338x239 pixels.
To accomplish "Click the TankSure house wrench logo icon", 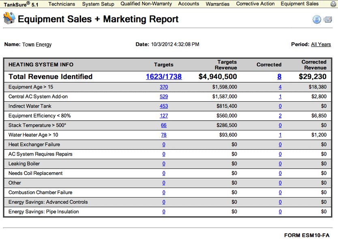I will coord(9,18).
